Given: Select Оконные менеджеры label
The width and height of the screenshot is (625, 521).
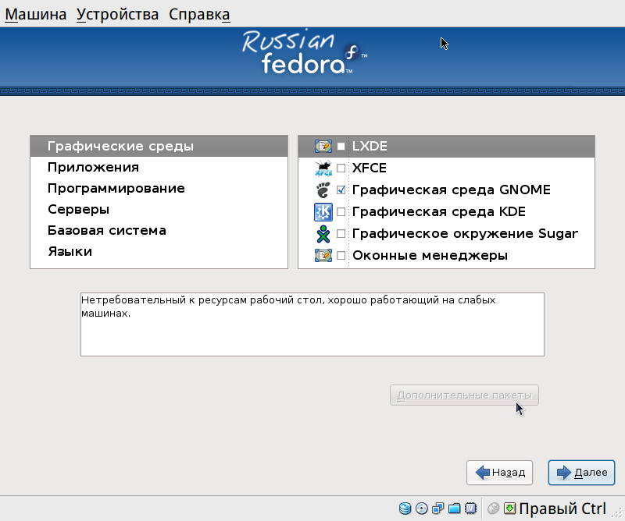Looking at the screenshot, I should pos(430,255).
